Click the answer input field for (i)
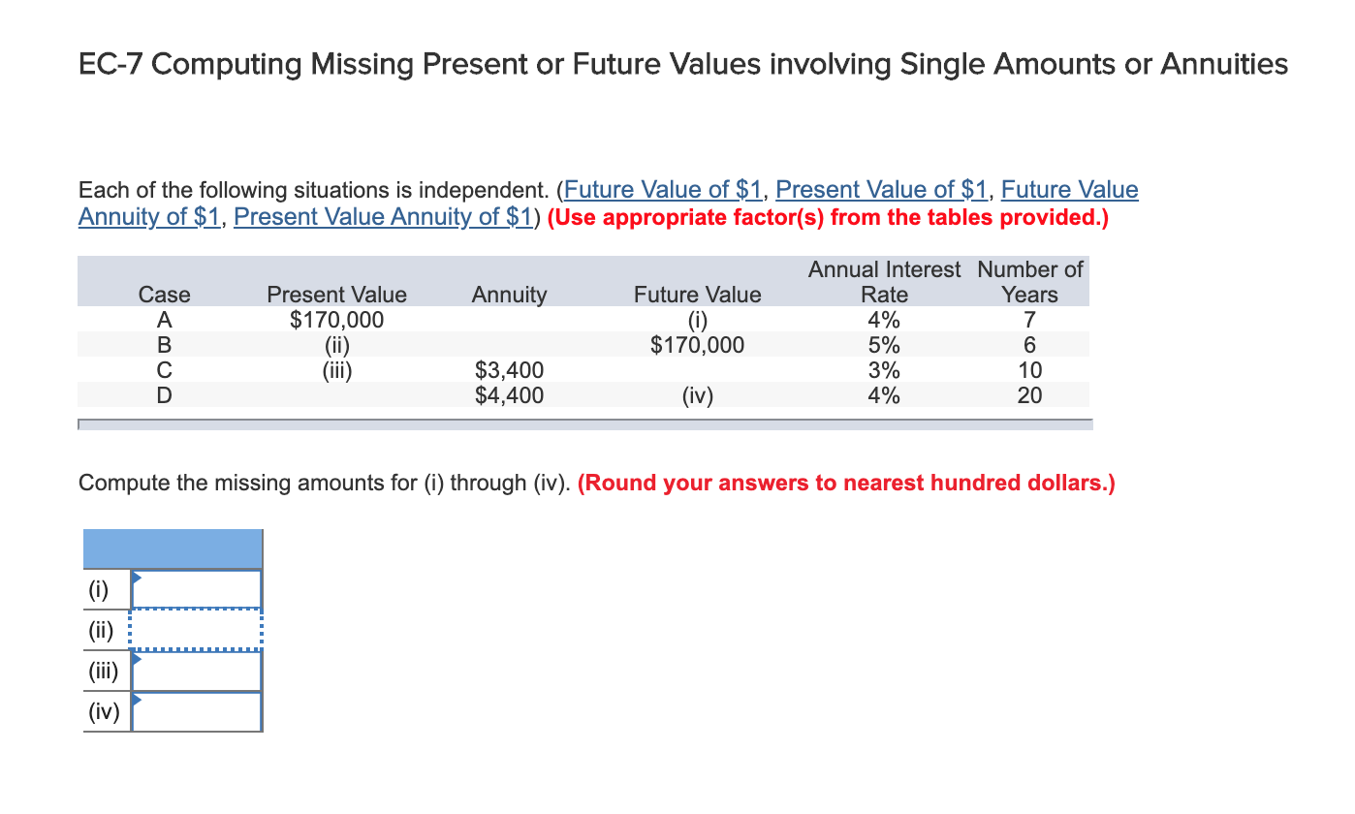Image resolution: width=1355 pixels, height=814 pixels. click(x=199, y=588)
